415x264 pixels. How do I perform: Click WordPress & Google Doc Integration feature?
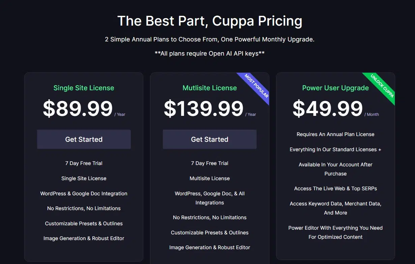(x=84, y=193)
